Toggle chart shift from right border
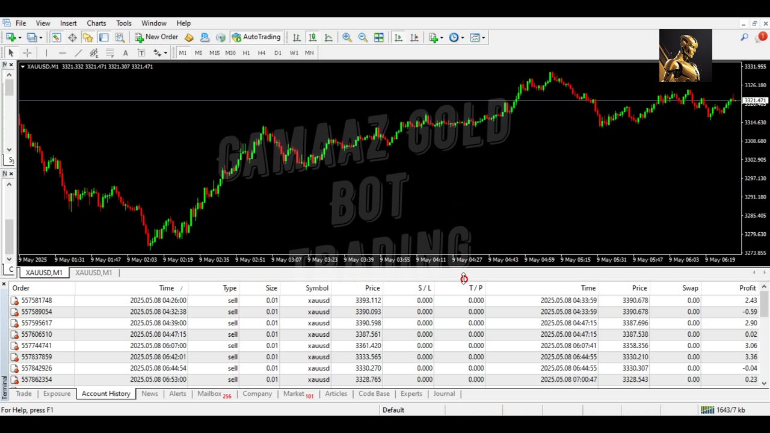Image resolution: width=770 pixels, height=433 pixels. click(414, 37)
